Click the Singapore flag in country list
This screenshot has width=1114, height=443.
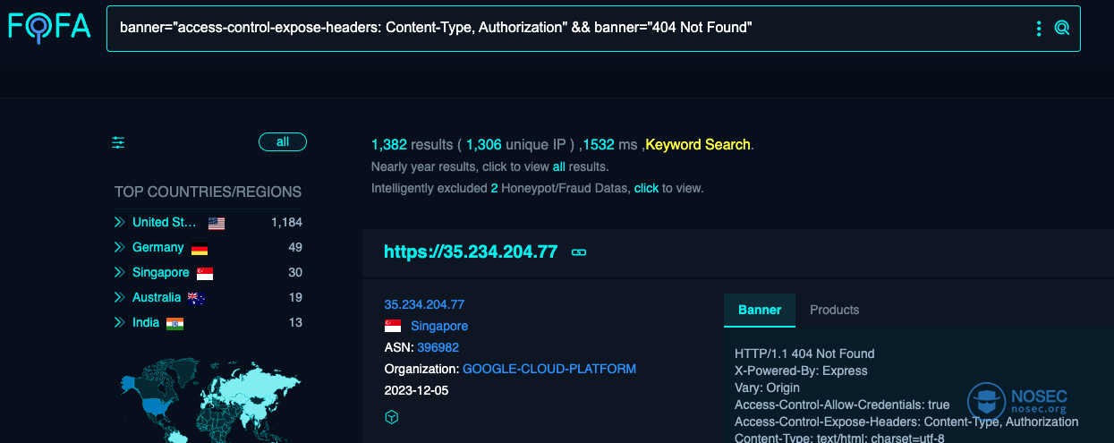tap(205, 273)
